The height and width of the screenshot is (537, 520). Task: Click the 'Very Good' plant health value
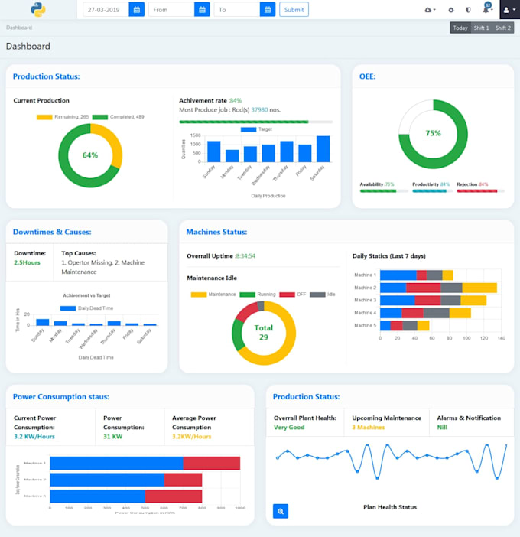289,428
